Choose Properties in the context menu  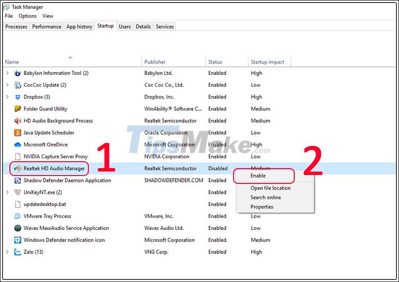[x=262, y=207]
